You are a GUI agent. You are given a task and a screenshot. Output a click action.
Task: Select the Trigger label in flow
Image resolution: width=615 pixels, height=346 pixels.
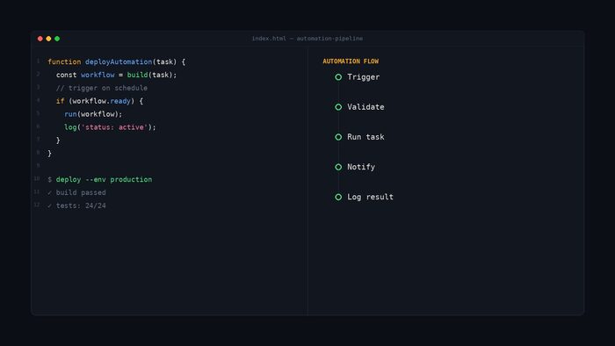click(x=363, y=77)
